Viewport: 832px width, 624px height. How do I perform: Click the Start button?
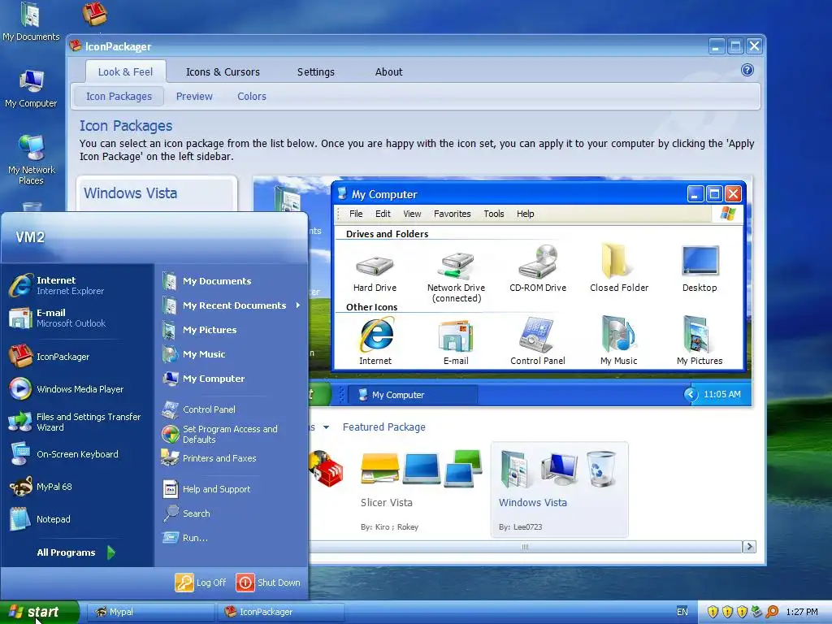[x=39, y=612]
